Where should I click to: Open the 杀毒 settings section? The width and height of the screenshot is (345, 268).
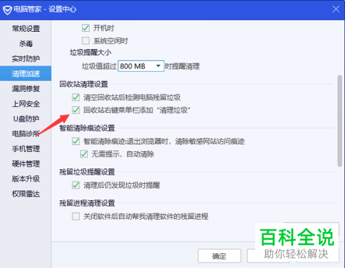(x=26, y=44)
